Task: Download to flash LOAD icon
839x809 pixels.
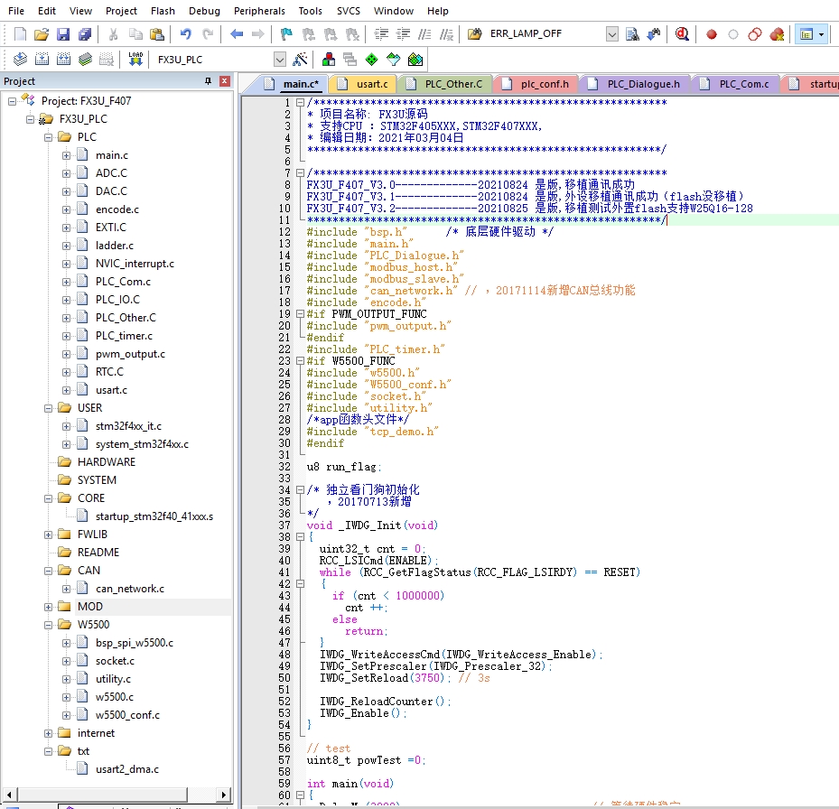Action: tap(135, 60)
